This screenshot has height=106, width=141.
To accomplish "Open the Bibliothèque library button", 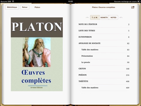I will click(x=12, y=7).
